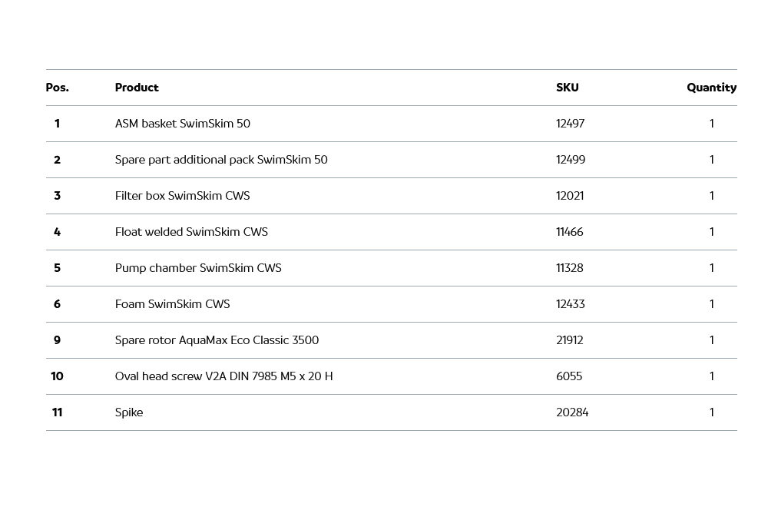Open Pump chamber SwimSkim CWS entry
This screenshot has width=768, height=510.
pyautogui.click(x=198, y=268)
